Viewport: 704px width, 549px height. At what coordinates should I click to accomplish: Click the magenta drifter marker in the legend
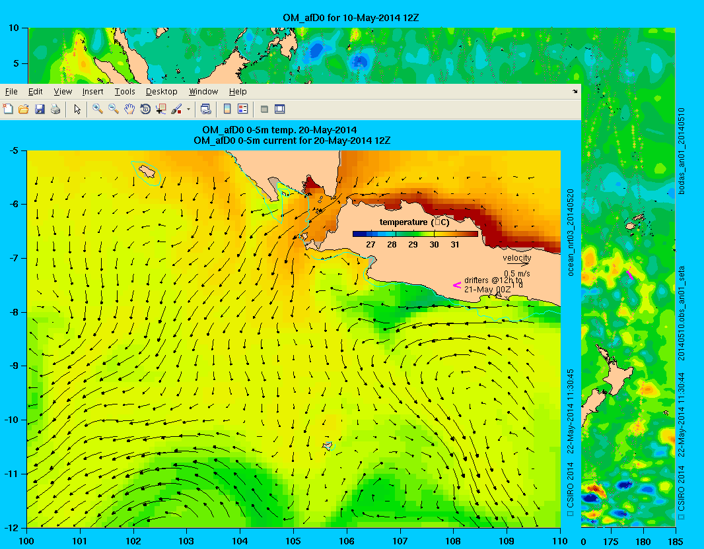click(457, 285)
